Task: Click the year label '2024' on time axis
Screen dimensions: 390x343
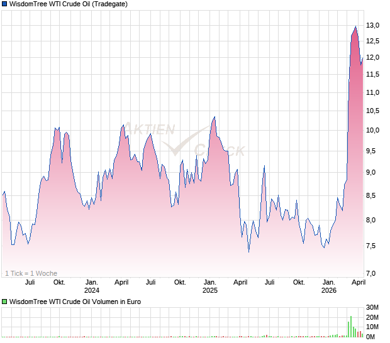Action: [x=92, y=290]
